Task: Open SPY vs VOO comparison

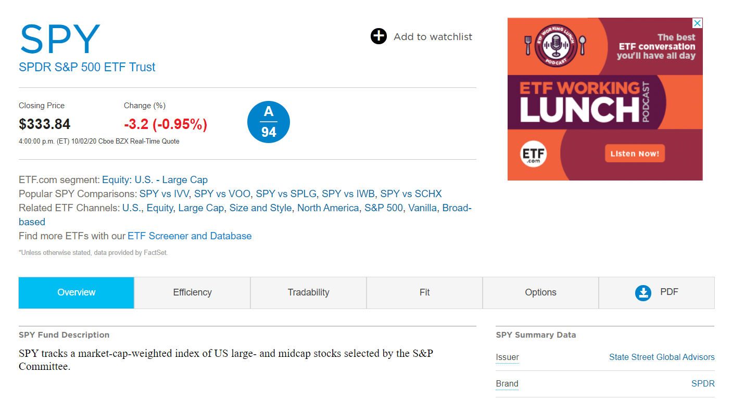Action: (x=222, y=194)
